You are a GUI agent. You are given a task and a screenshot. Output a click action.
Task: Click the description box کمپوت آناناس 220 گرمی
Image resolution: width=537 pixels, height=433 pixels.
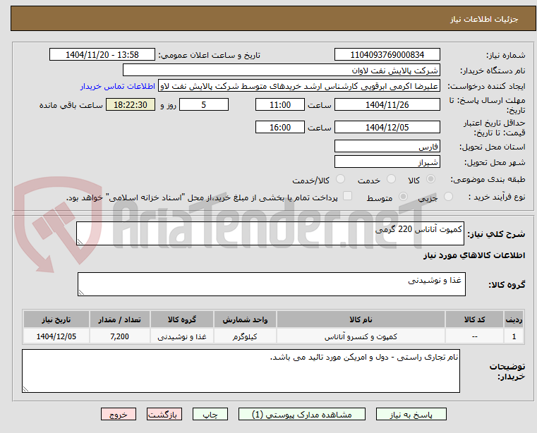click(270, 233)
